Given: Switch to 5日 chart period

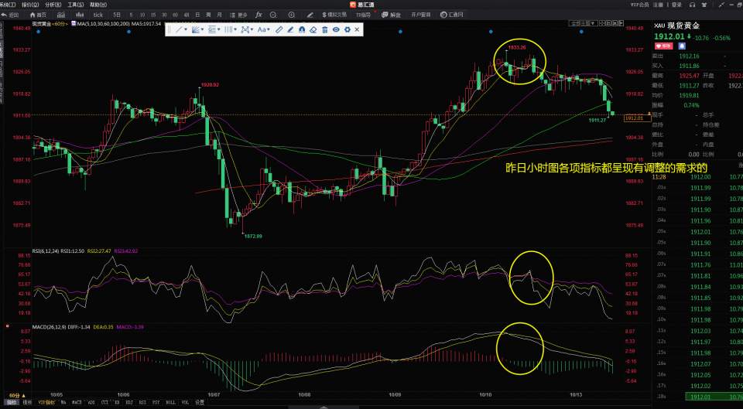Looking at the screenshot, I should coord(117,15).
